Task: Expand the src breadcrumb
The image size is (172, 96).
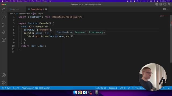Action: pos(11,14)
